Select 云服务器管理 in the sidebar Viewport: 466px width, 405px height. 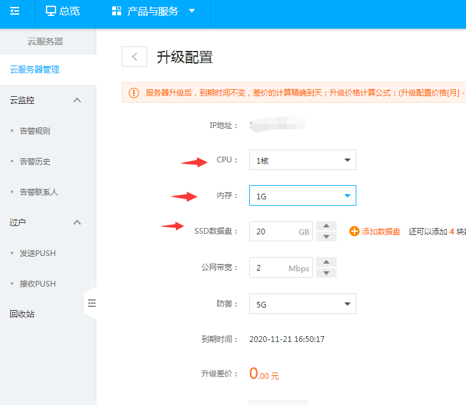(x=34, y=69)
